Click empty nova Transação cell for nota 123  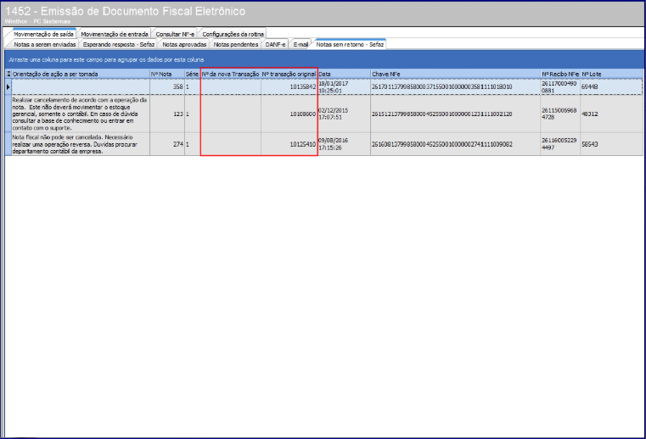(230, 114)
